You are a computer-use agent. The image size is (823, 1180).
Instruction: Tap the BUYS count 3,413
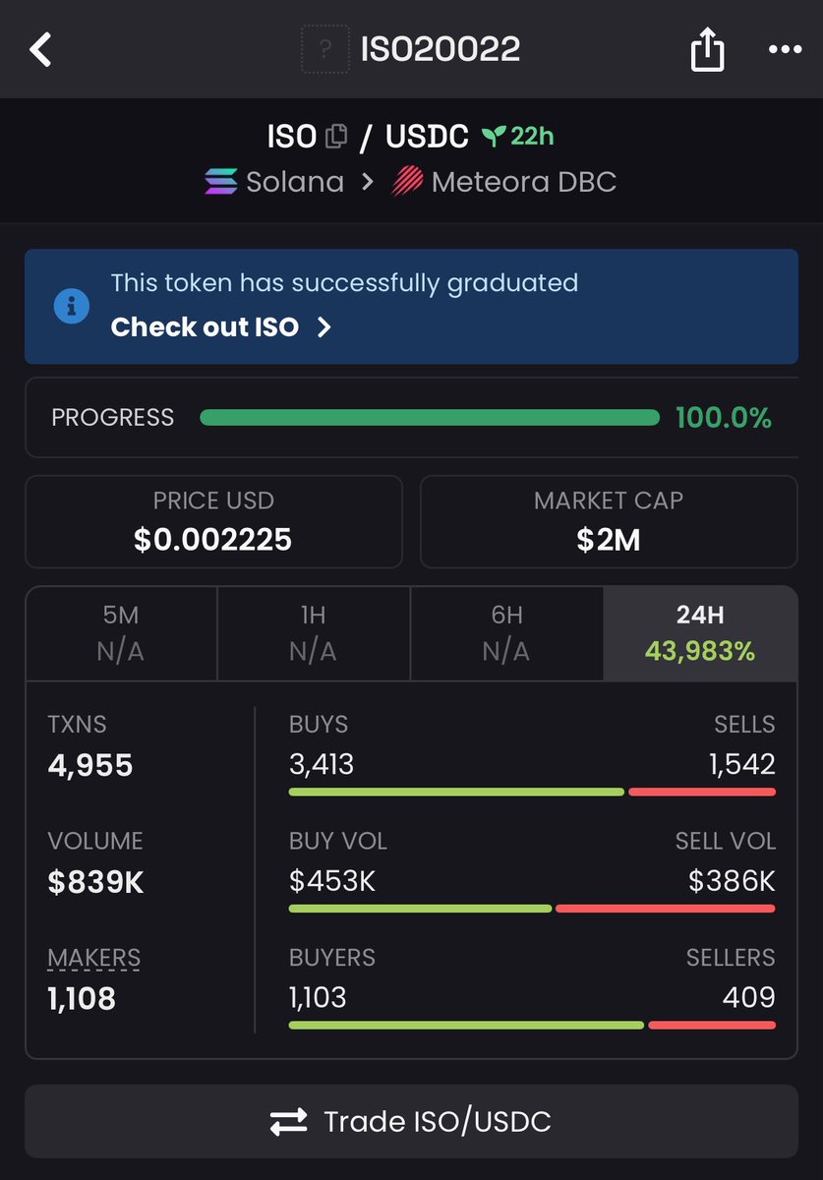coord(322,764)
